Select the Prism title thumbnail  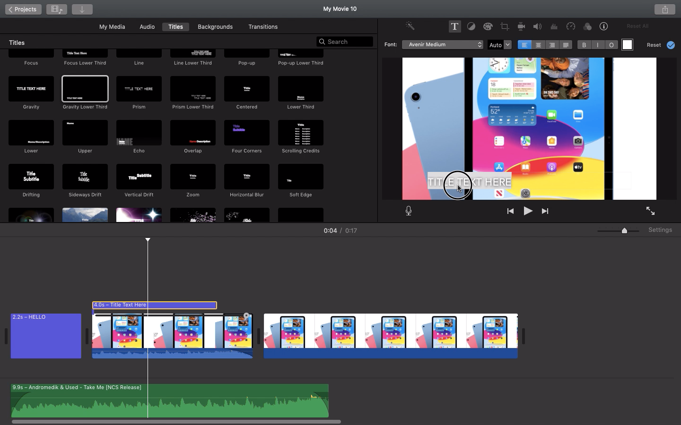[139, 89]
